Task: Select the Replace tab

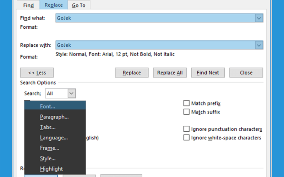Action: tap(54, 5)
